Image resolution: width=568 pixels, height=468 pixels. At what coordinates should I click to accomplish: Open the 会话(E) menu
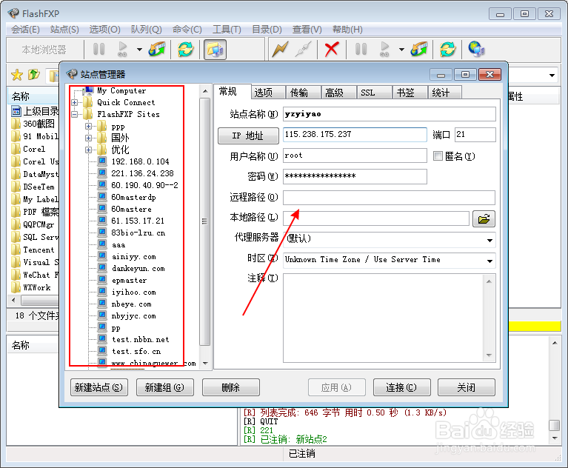25,30
